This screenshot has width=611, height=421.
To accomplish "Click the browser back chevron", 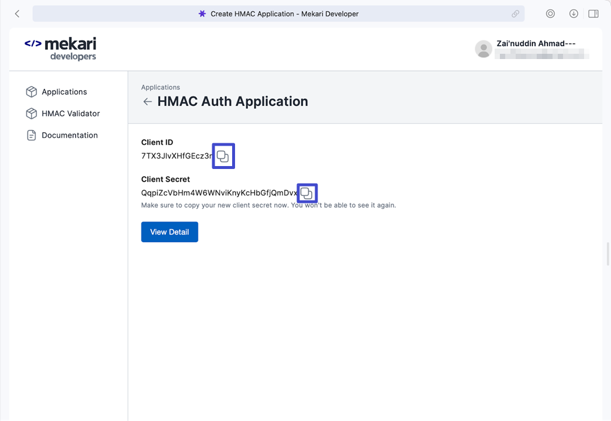I will [x=17, y=14].
